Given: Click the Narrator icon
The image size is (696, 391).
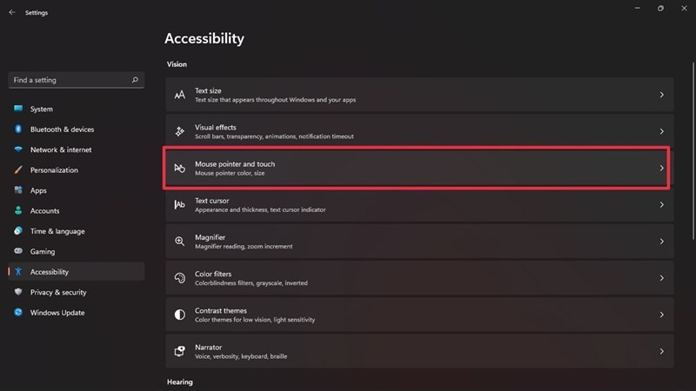Looking at the screenshot, I should (179, 351).
